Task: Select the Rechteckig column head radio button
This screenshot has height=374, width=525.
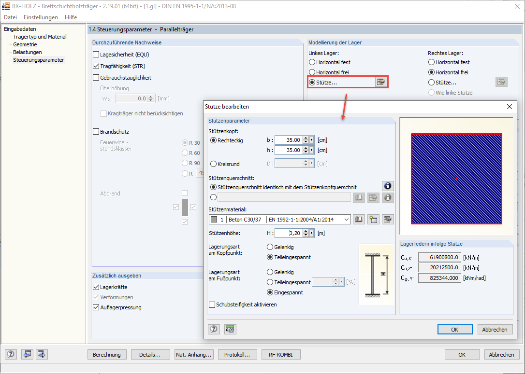Action: [x=213, y=140]
